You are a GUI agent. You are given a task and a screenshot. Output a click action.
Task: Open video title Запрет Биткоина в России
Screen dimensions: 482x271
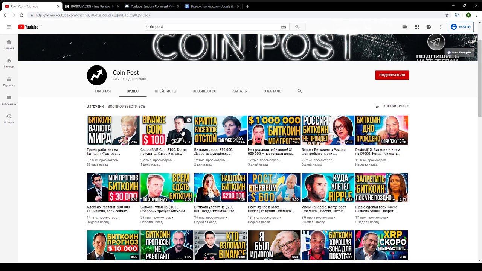click(x=325, y=152)
